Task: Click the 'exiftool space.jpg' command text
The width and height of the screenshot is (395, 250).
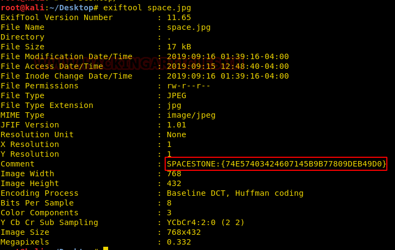Action: (147, 8)
